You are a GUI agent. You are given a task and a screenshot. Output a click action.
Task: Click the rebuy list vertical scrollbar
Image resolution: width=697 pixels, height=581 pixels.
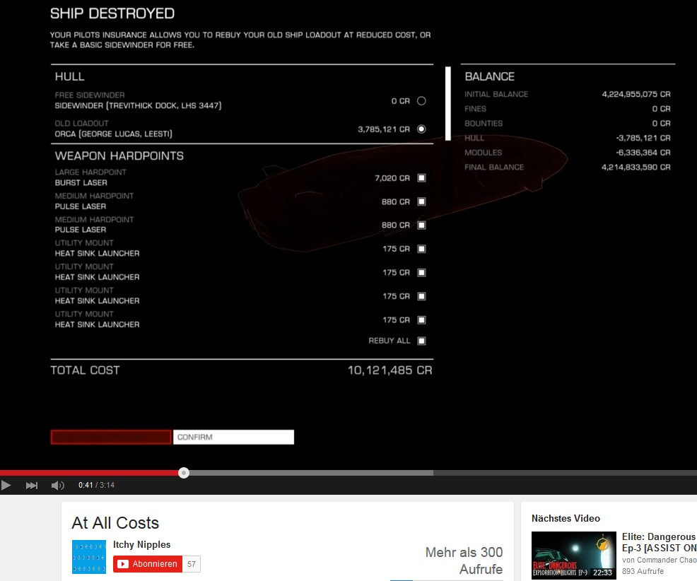448,104
